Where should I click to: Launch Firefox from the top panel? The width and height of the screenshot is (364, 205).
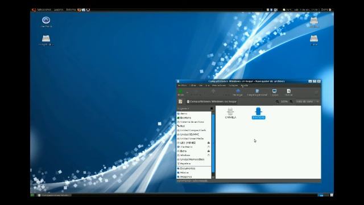point(80,10)
